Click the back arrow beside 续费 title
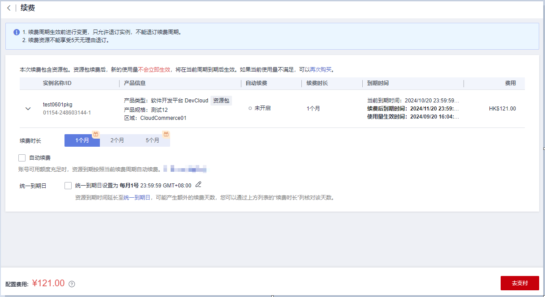The image size is (545, 297). [9, 8]
